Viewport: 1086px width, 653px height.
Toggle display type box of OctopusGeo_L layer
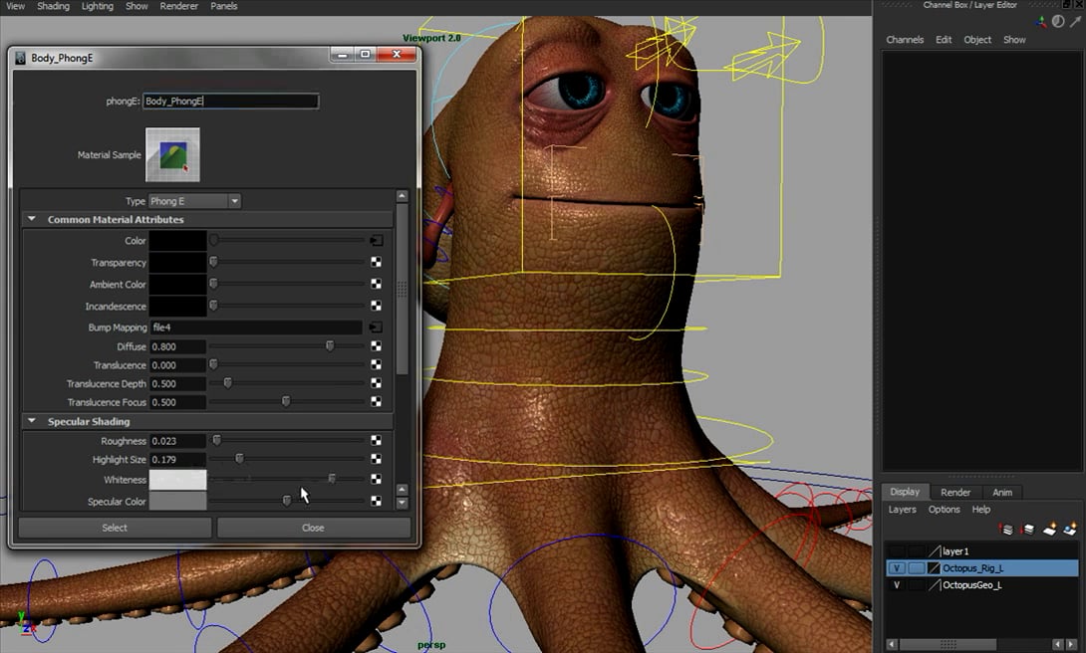point(917,585)
